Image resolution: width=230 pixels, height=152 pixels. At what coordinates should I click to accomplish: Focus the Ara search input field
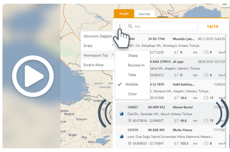(x=162, y=26)
